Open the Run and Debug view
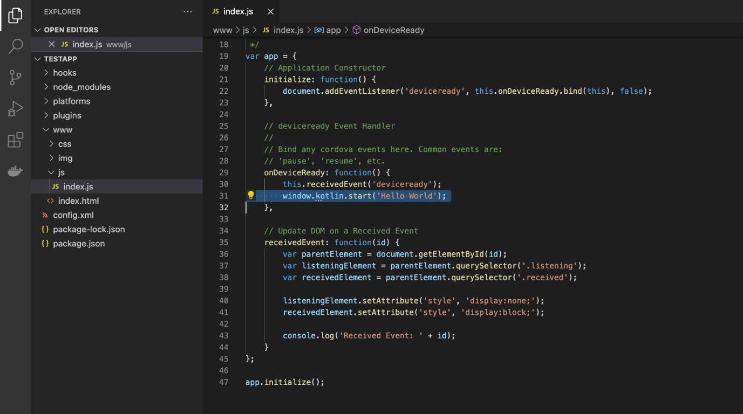This screenshot has height=414, width=743. click(x=15, y=109)
